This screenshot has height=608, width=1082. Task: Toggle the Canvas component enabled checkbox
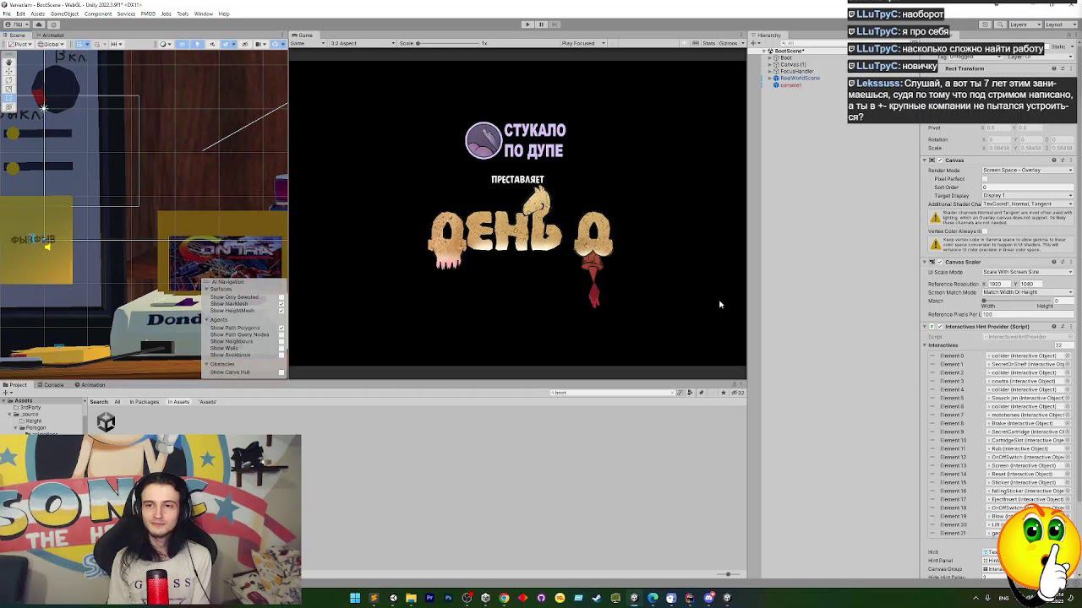pos(940,160)
